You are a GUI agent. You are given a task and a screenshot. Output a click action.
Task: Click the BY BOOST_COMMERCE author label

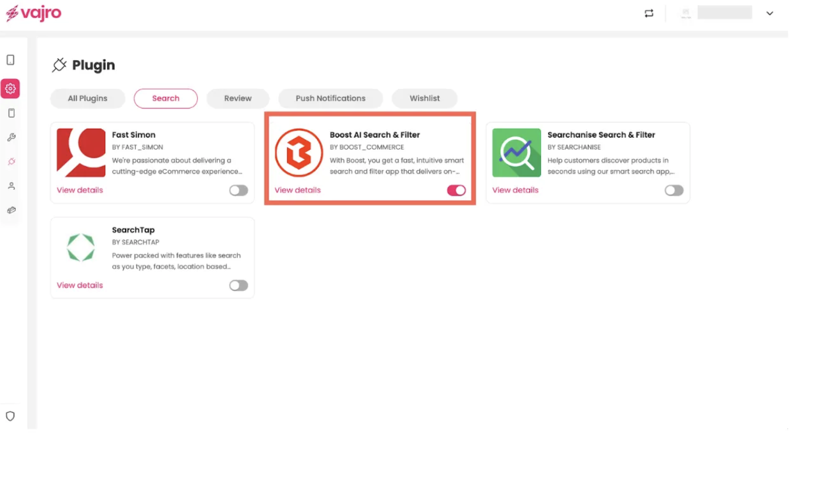tap(367, 147)
